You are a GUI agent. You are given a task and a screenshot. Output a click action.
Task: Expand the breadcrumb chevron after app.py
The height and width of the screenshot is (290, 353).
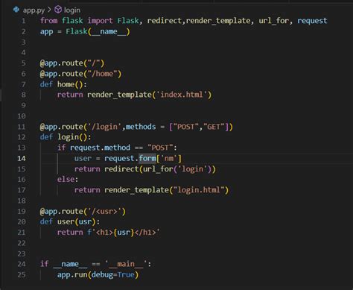tap(49, 10)
